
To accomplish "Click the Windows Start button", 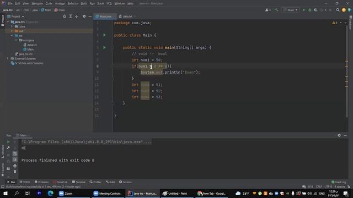I will click(6, 193).
